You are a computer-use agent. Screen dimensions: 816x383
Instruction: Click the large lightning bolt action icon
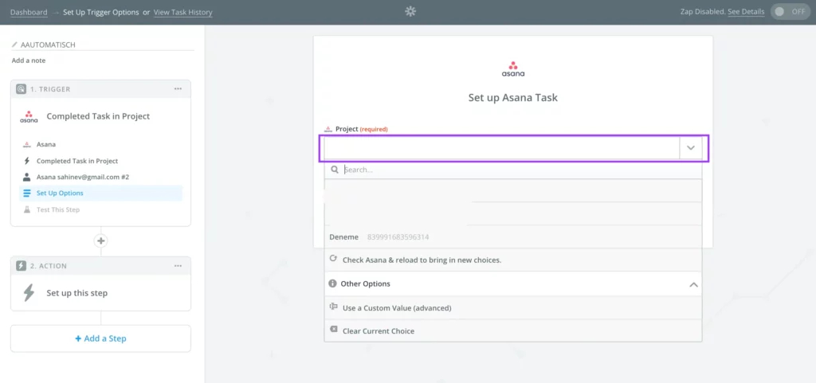click(29, 292)
